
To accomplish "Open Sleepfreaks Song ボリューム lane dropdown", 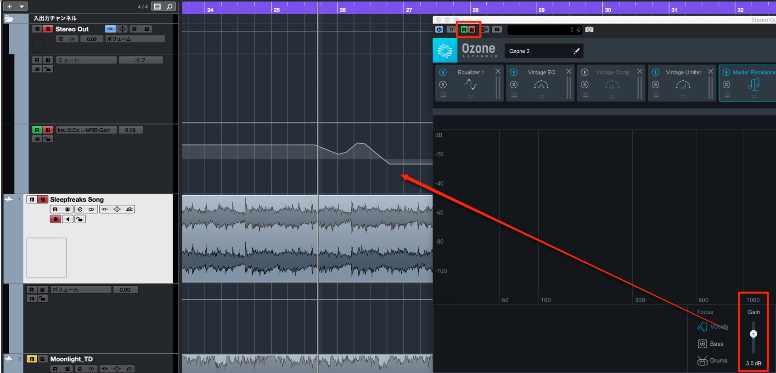I will click(81, 289).
